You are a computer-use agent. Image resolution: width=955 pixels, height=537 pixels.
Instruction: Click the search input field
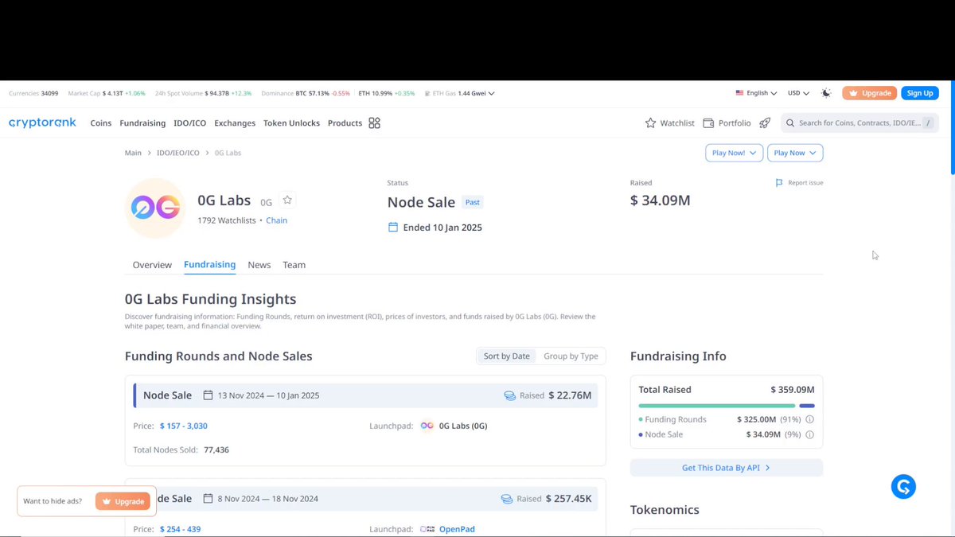point(859,123)
